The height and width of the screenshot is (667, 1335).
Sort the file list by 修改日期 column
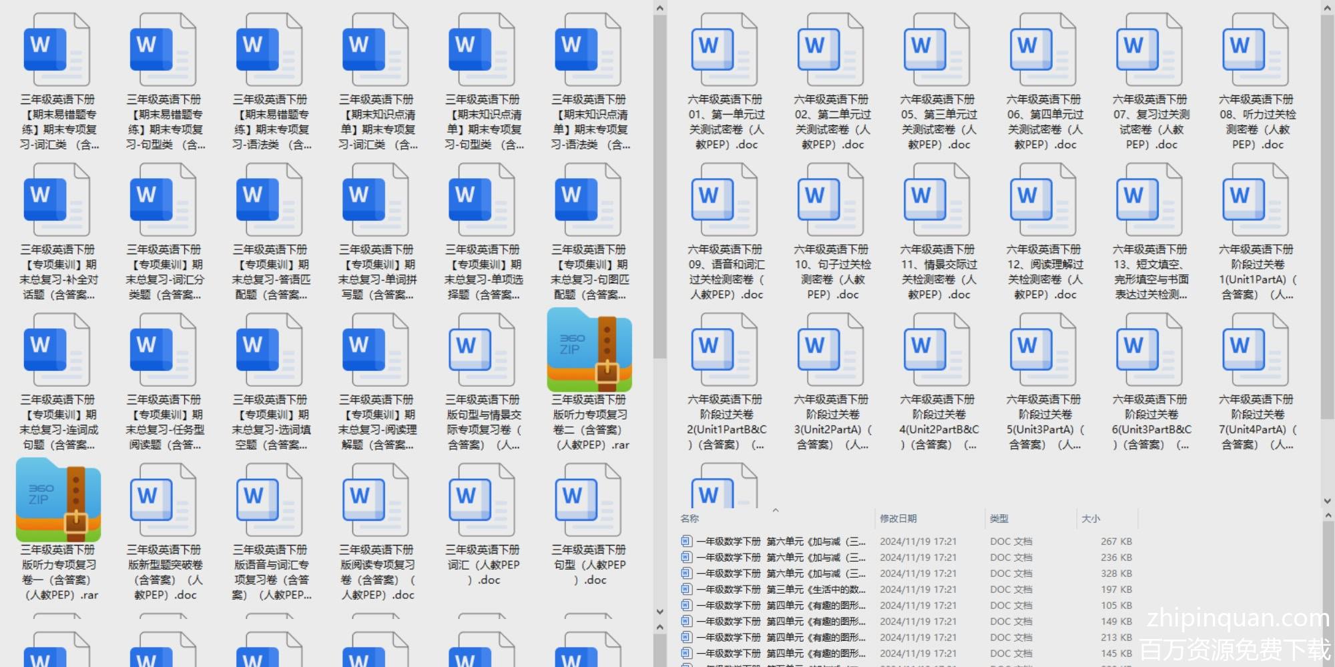tap(898, 519)
